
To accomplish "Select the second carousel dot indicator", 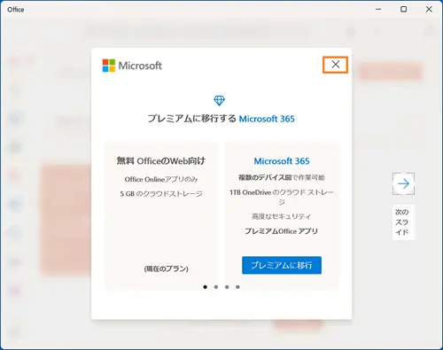I will point(216,287).
